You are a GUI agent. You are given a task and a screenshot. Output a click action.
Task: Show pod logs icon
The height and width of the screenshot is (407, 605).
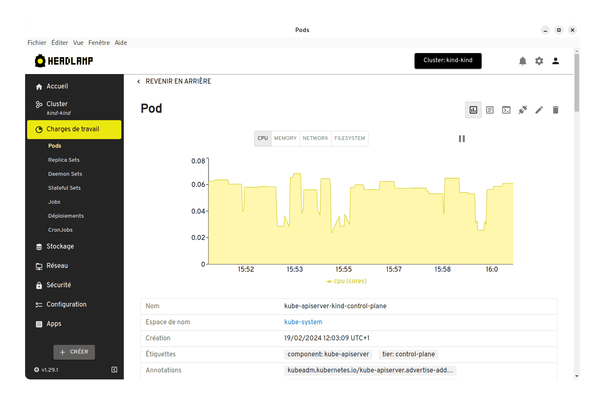(489, 110)
